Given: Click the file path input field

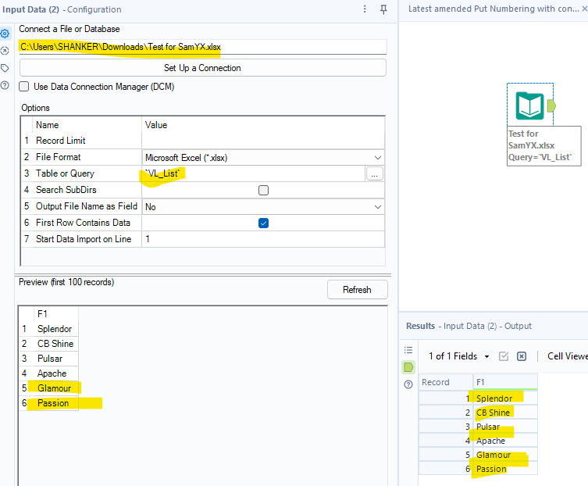Looking at the screenshot, I should point(202,47).
